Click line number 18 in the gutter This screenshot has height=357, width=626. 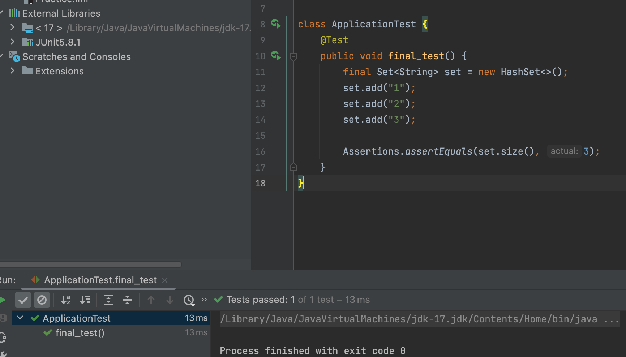click(x=260, y=183)
